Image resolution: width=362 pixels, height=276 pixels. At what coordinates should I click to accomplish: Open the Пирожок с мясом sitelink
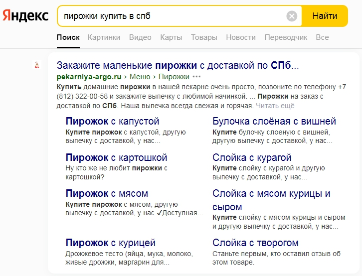point(107,194)
